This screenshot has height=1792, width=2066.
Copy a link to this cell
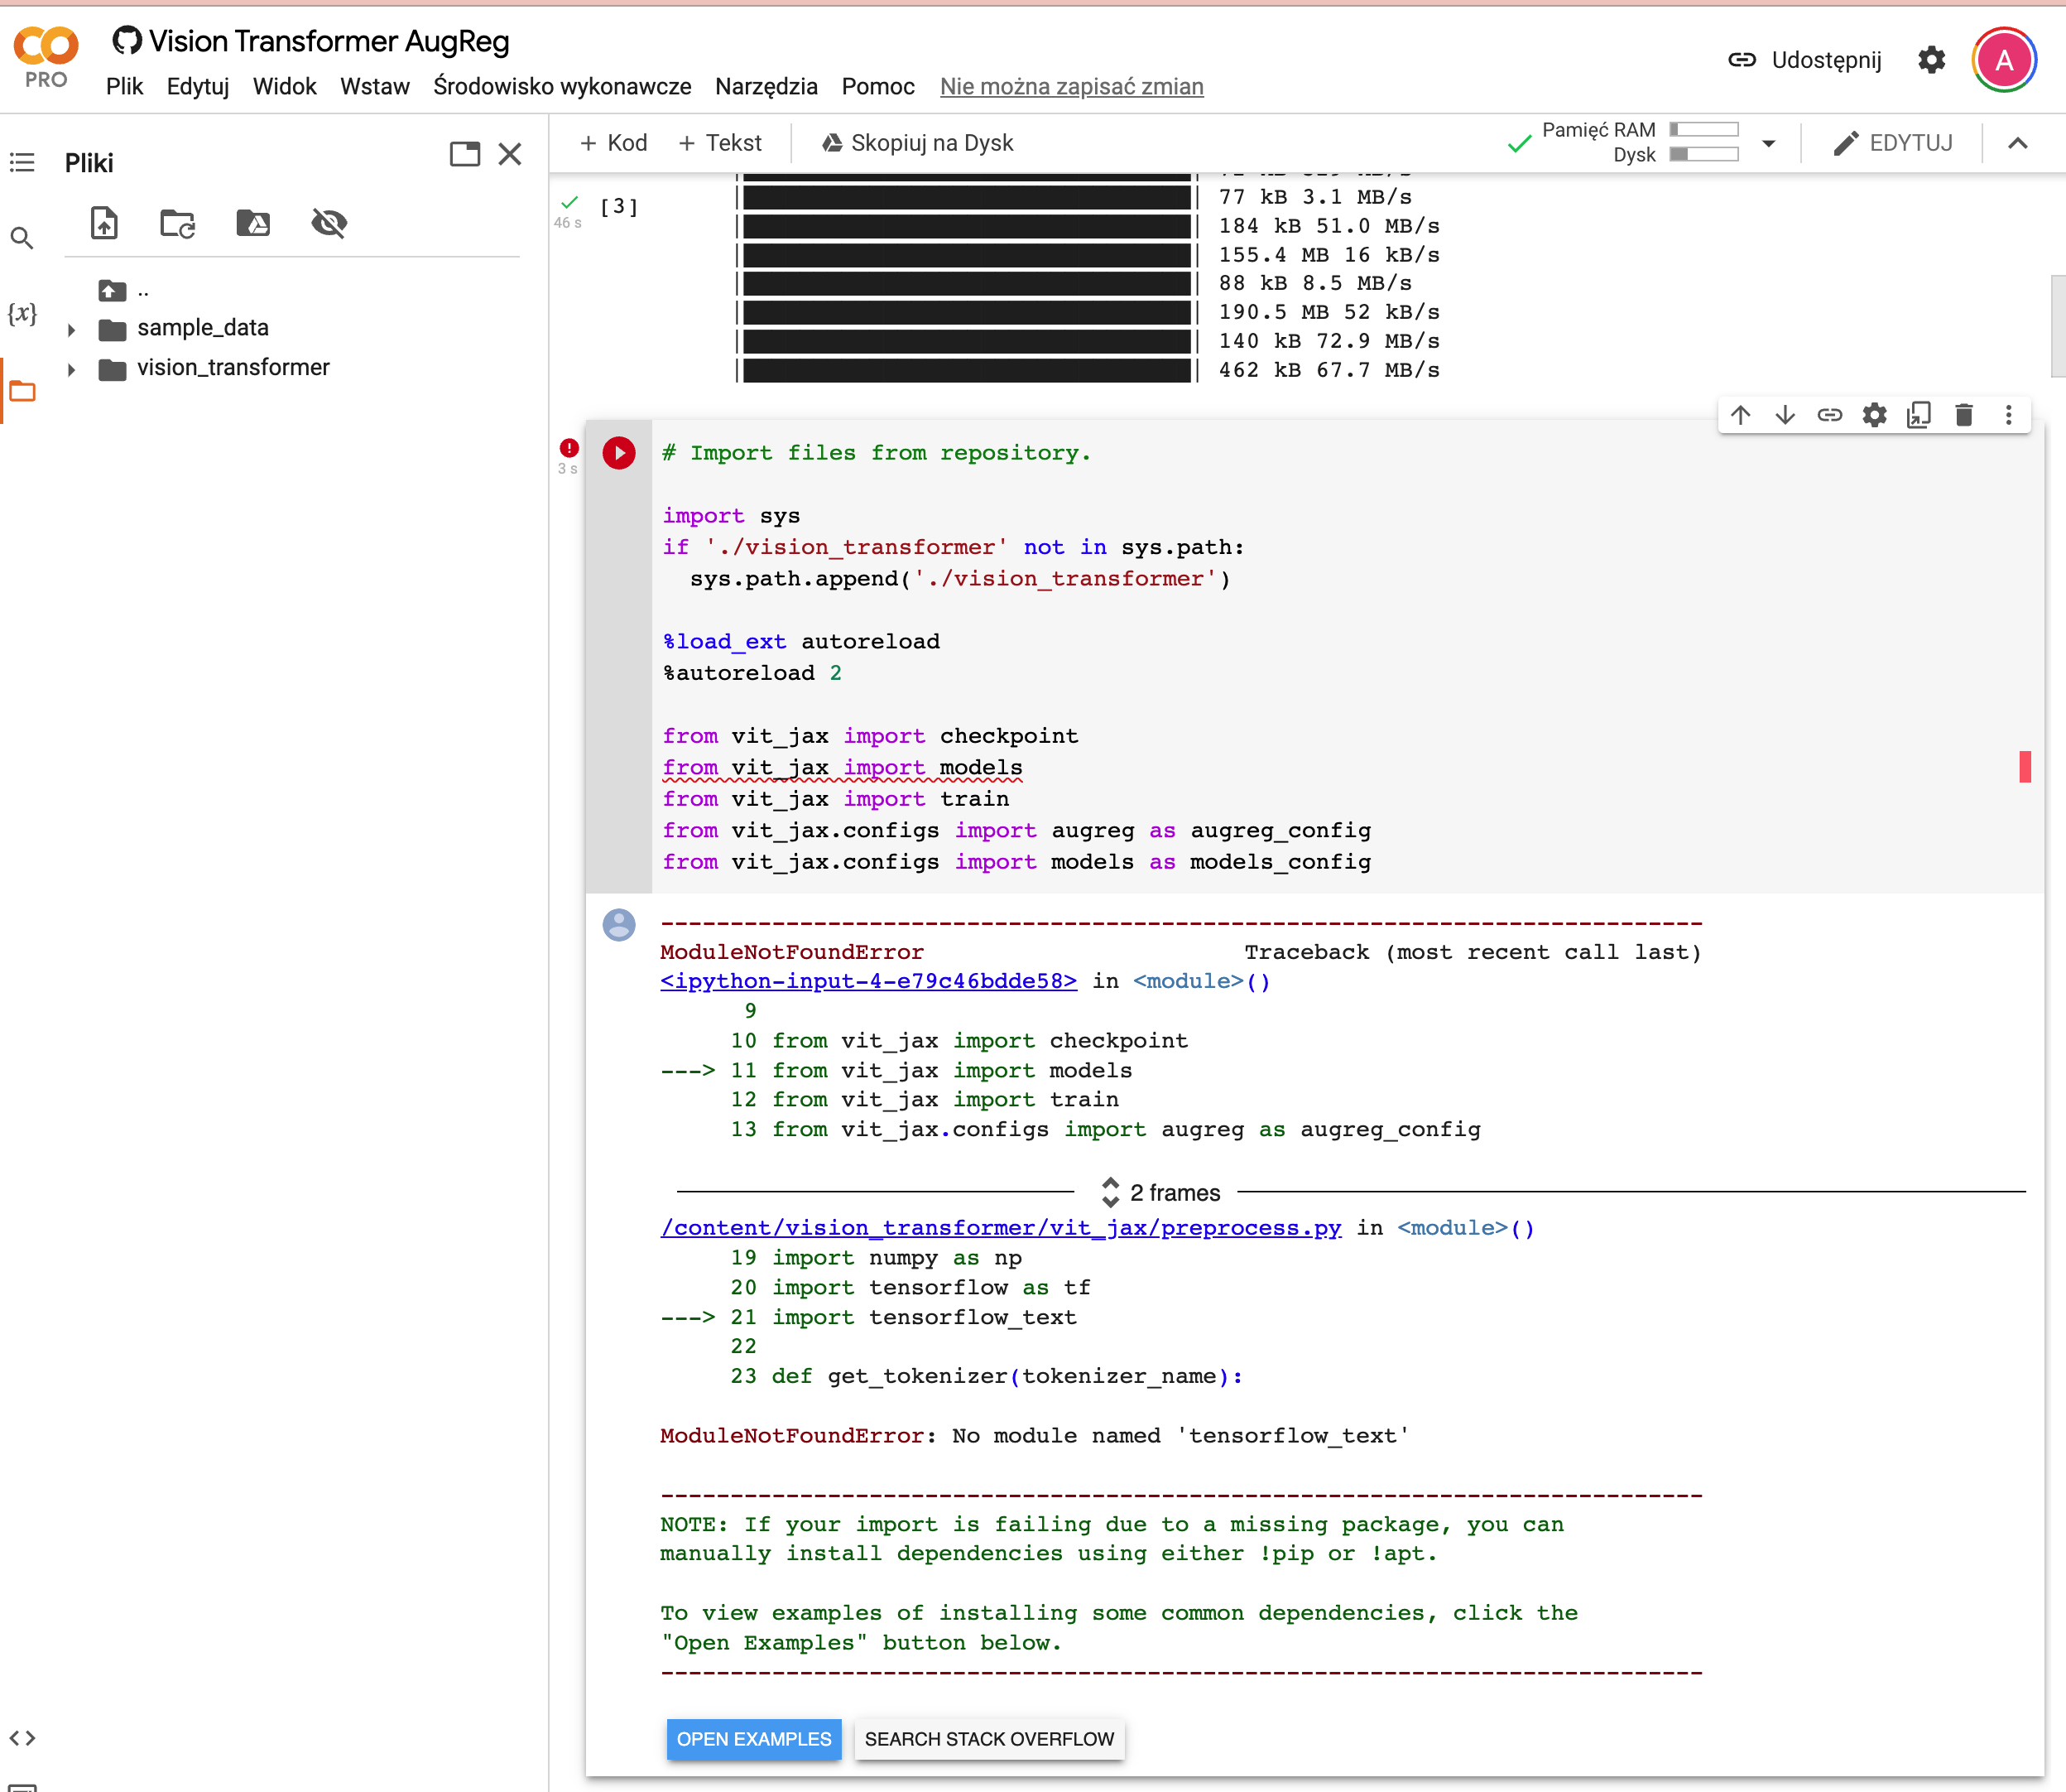click(1829, 415)
